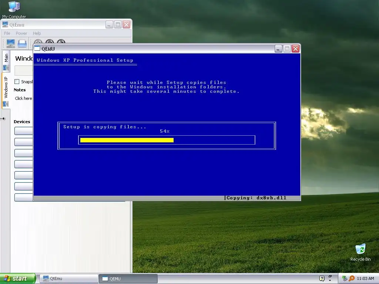Click the Notes 'Click here' text area
The width and height of the screenshot is (379, 284).
(23, 98)
